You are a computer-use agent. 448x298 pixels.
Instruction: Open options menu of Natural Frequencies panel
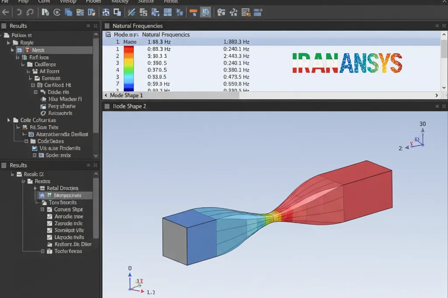[437, 26]
